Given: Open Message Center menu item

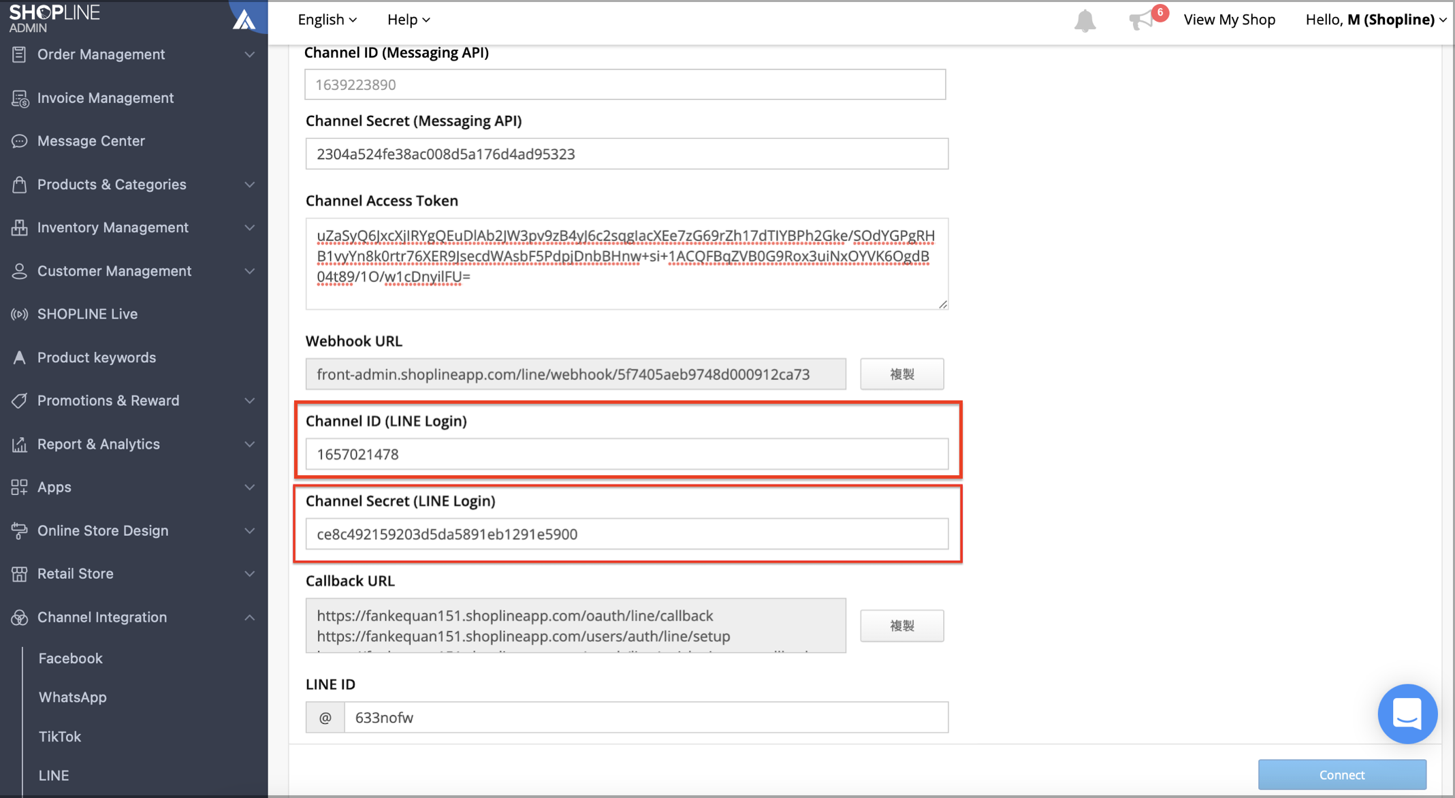Looking at the screenshot, I should 91,141.
